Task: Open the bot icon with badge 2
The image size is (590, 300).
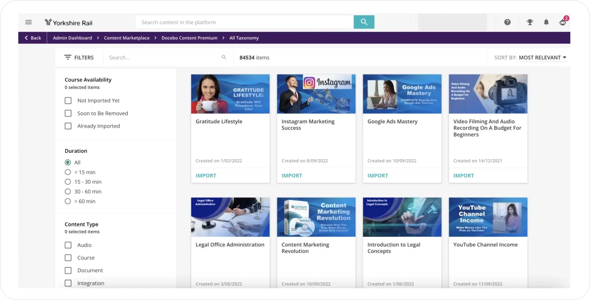Action: [x=563, y=22]
